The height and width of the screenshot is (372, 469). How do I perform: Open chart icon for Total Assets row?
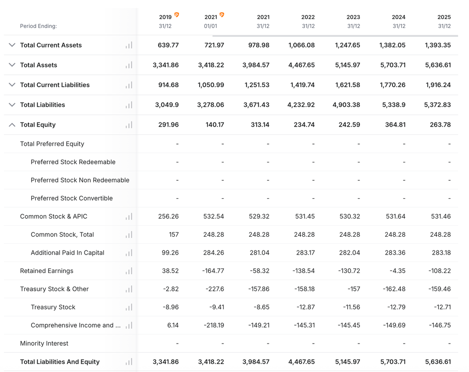[129, 65]
